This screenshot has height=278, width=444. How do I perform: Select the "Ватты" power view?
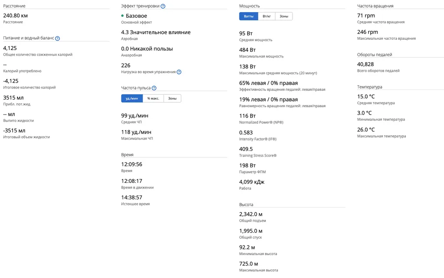[x=249, y=16]
